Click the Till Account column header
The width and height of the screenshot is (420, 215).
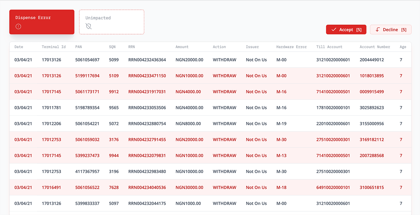click(329, 47)
